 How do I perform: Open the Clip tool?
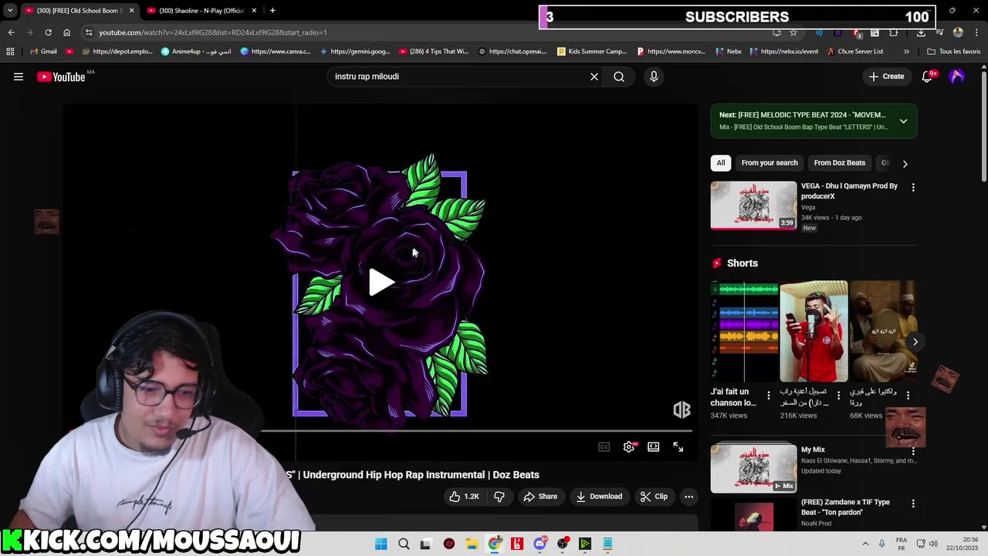coord(654,497)
